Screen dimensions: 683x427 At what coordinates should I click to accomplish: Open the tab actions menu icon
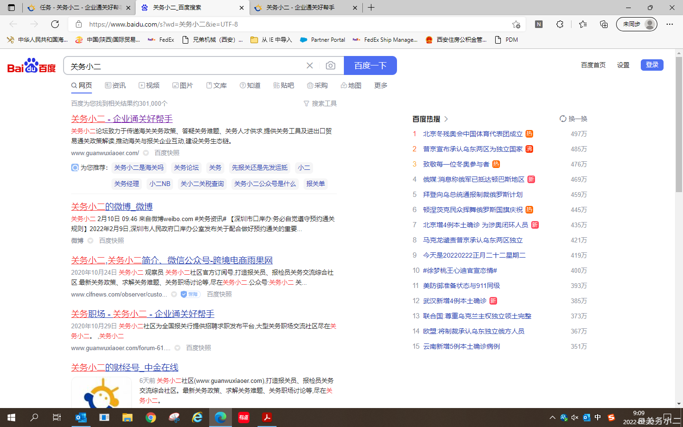[x=11, y=8]
